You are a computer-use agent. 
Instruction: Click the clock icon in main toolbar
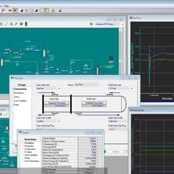pos(27,11)
